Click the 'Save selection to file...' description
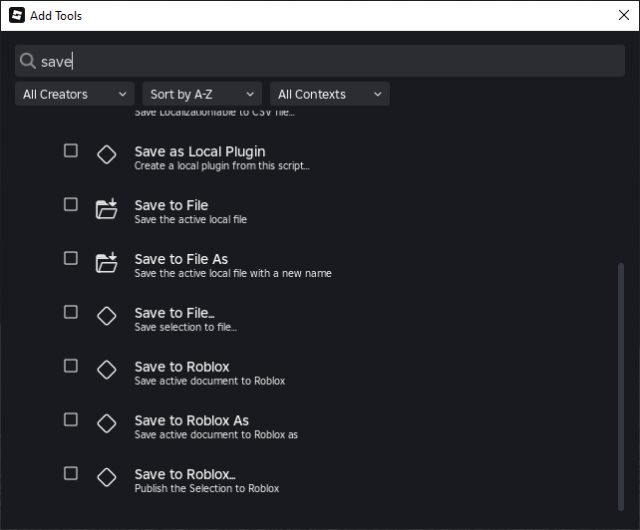Screen dimensions: 640x530 [x=185, y=327]
